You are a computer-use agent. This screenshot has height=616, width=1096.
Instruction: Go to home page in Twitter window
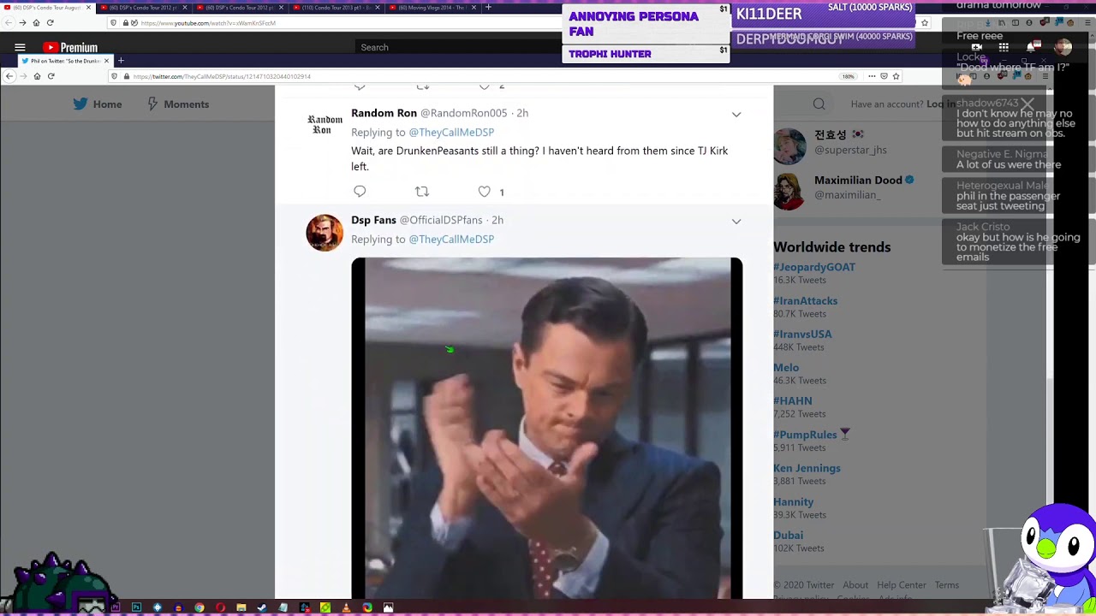click(x=37, y=76)
